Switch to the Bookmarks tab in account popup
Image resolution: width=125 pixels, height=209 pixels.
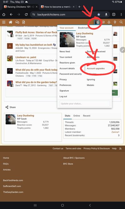point(84,28)
